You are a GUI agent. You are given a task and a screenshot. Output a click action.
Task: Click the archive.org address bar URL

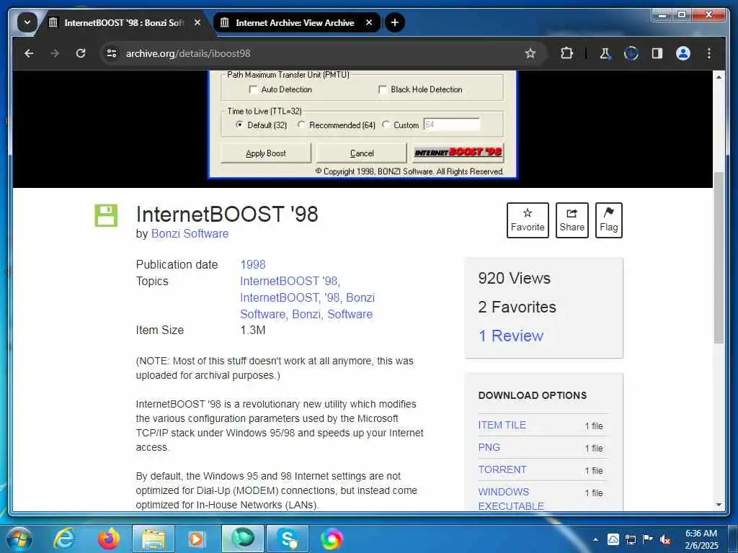[x=188, y=53]
